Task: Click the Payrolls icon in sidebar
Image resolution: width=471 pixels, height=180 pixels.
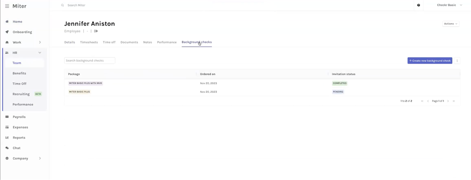Action: click(7, 117)
